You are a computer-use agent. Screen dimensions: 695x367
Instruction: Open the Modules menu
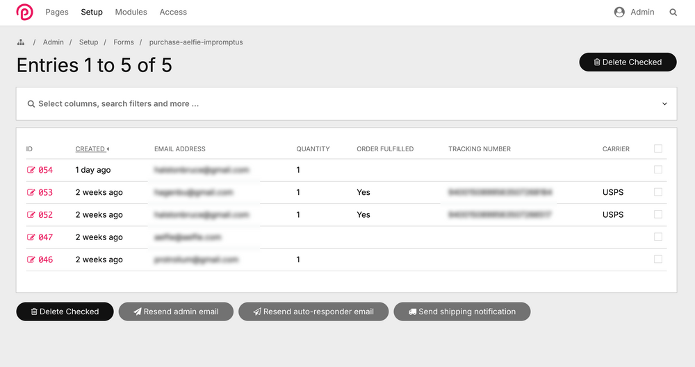coord(131,12)
